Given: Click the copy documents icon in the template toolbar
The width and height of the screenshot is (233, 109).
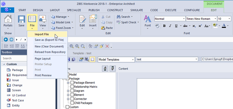Looking at the screenshot, I should tap(73, 60).
